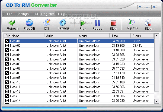
Task: Click the scrollbar up arrow
Action: tap(156, 36)
